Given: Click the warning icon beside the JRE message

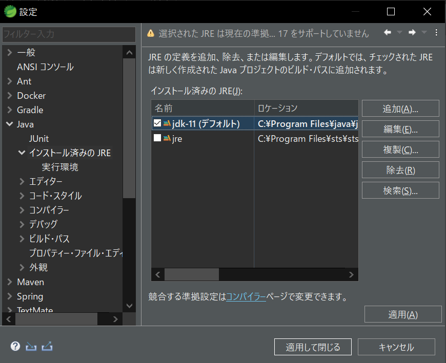Looking at the screenshot, I should coord(150,32).
